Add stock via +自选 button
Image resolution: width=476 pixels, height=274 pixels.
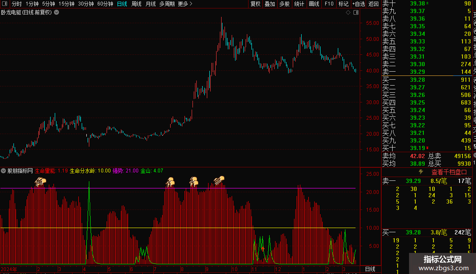[x=358, y=4]
